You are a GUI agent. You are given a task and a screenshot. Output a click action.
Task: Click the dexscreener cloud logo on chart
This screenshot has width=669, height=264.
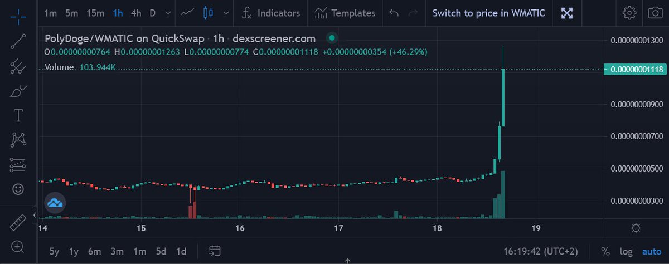tap(55, 202)
